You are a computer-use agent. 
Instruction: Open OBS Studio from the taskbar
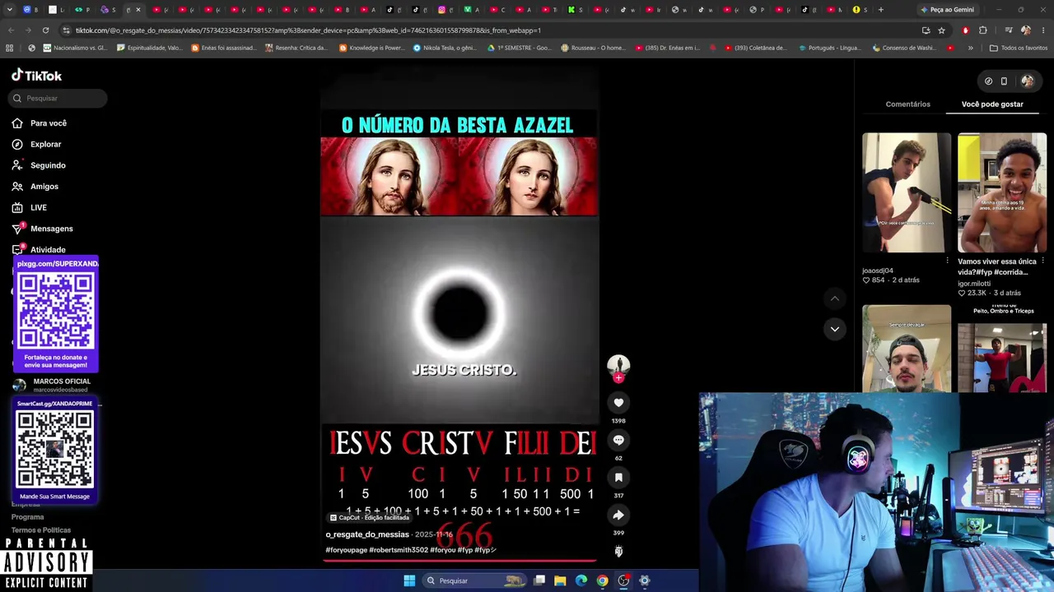[x=623, y=580]
